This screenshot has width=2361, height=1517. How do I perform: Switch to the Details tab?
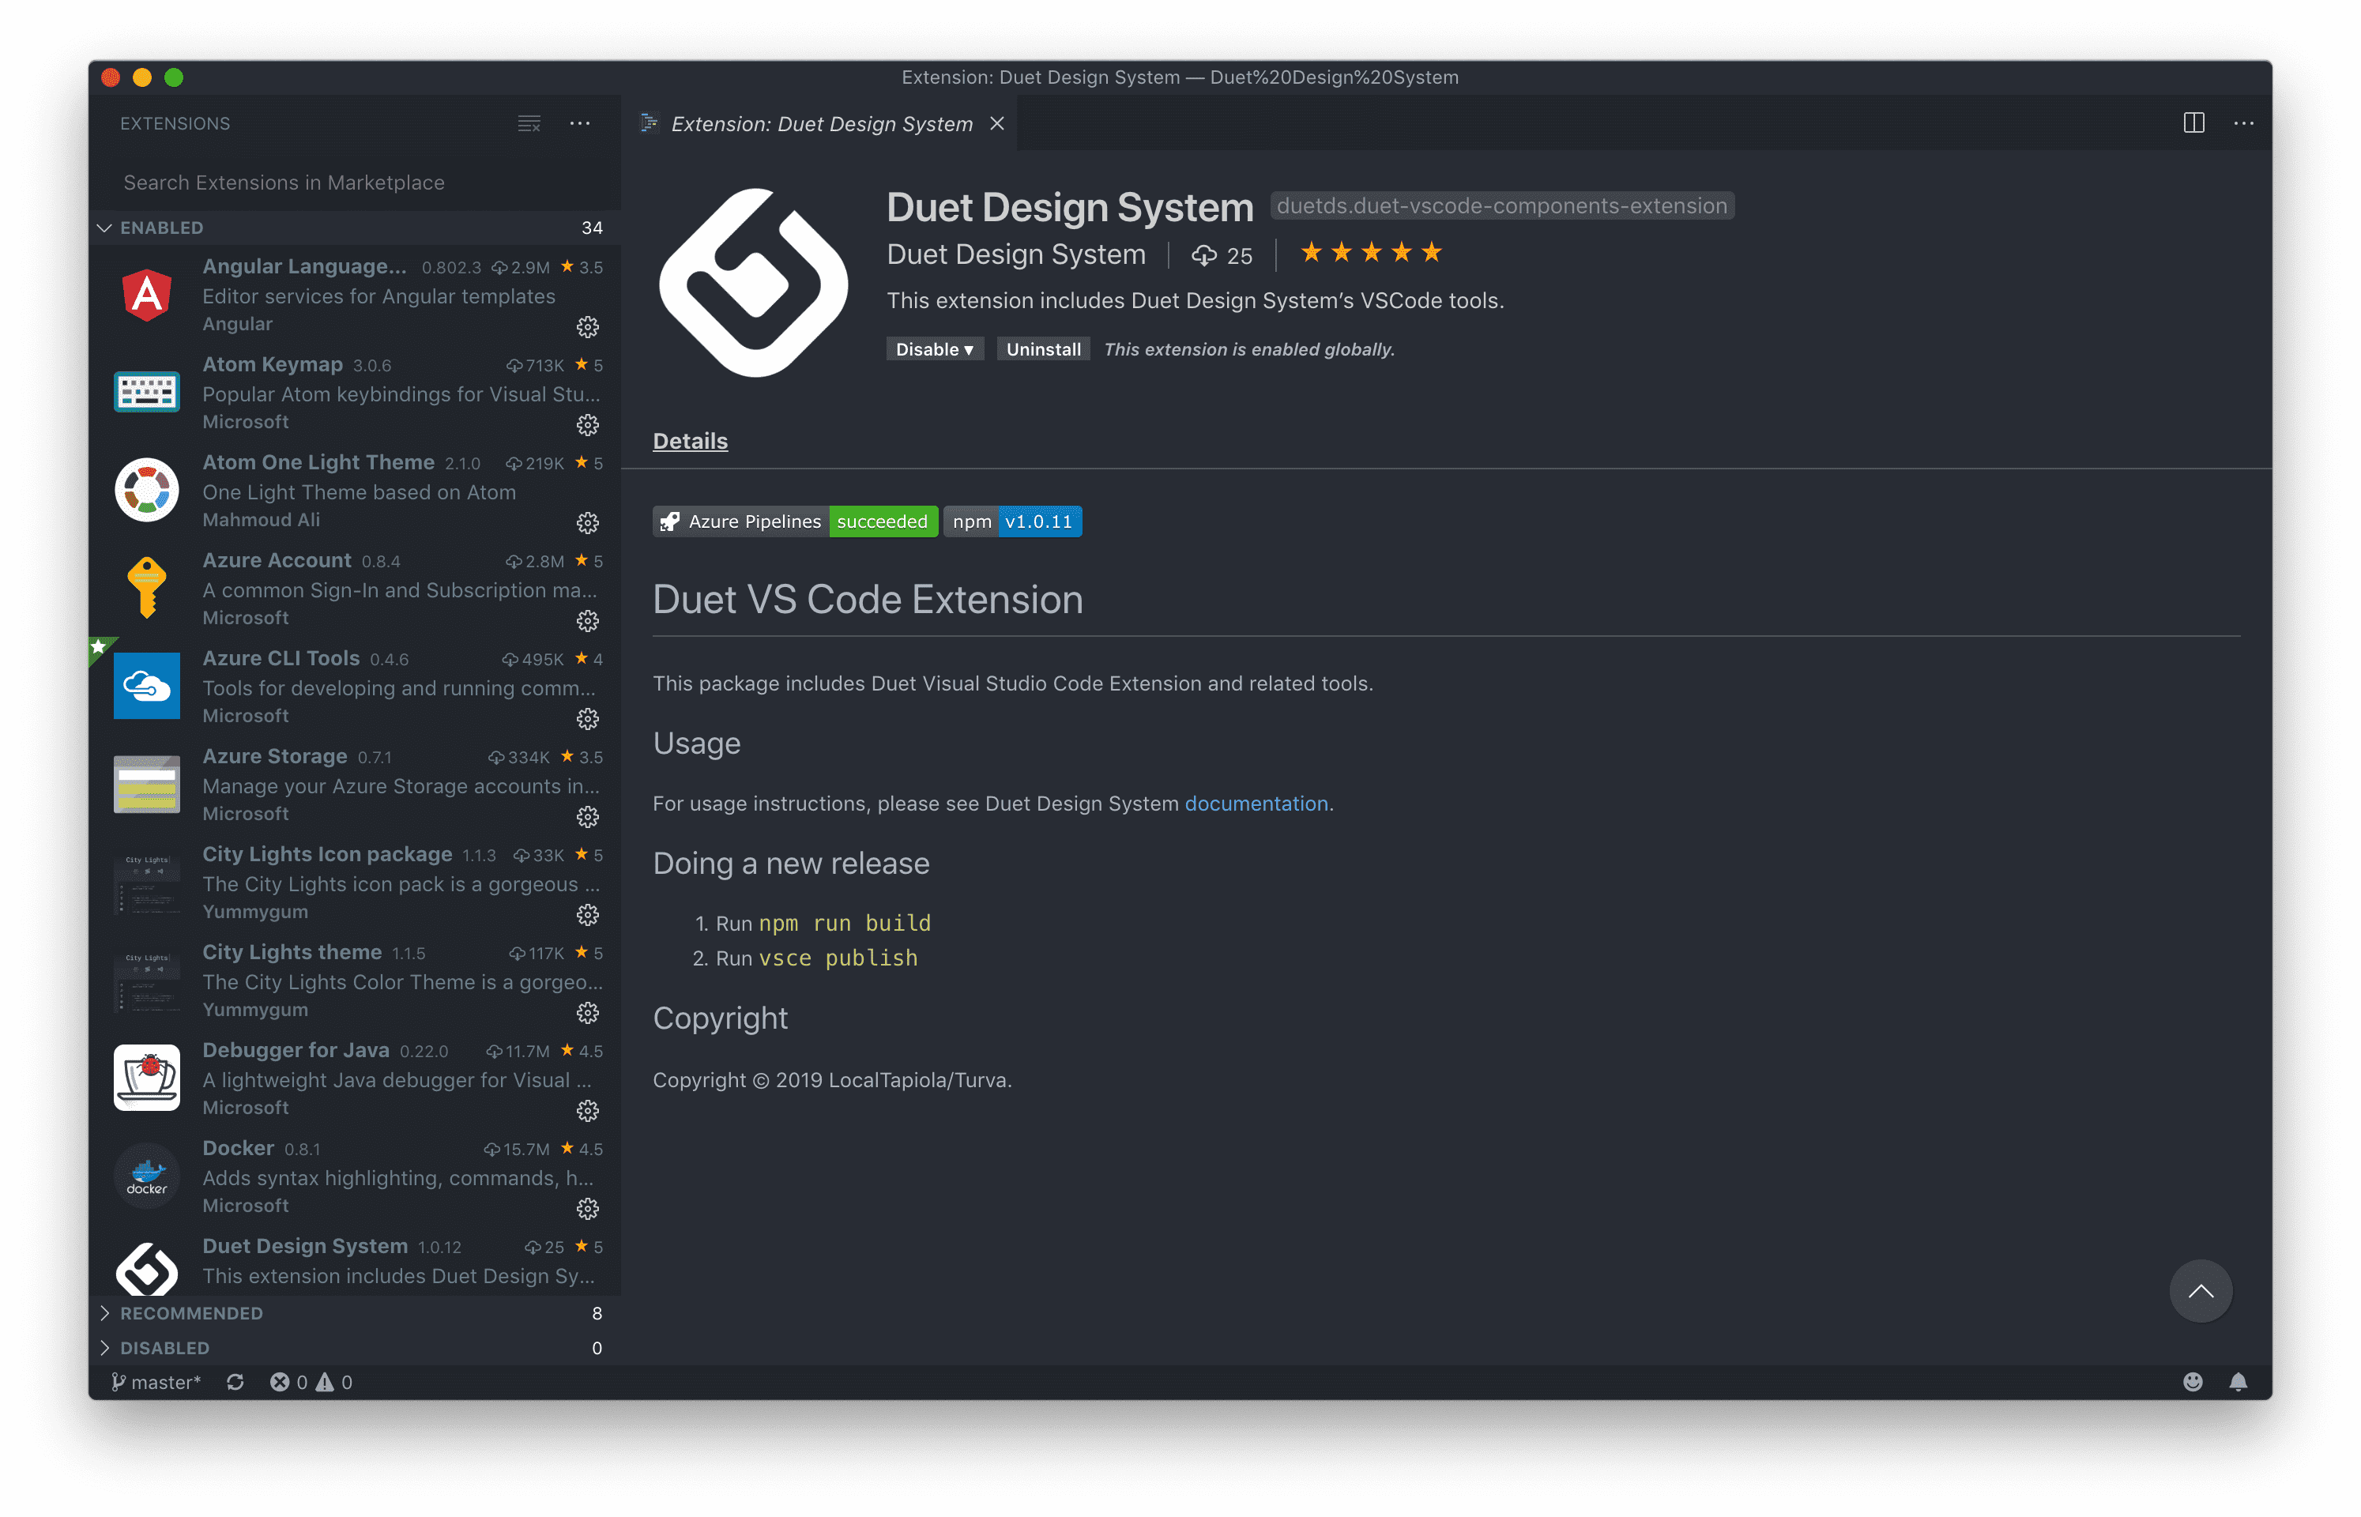(x=690, y=442)
